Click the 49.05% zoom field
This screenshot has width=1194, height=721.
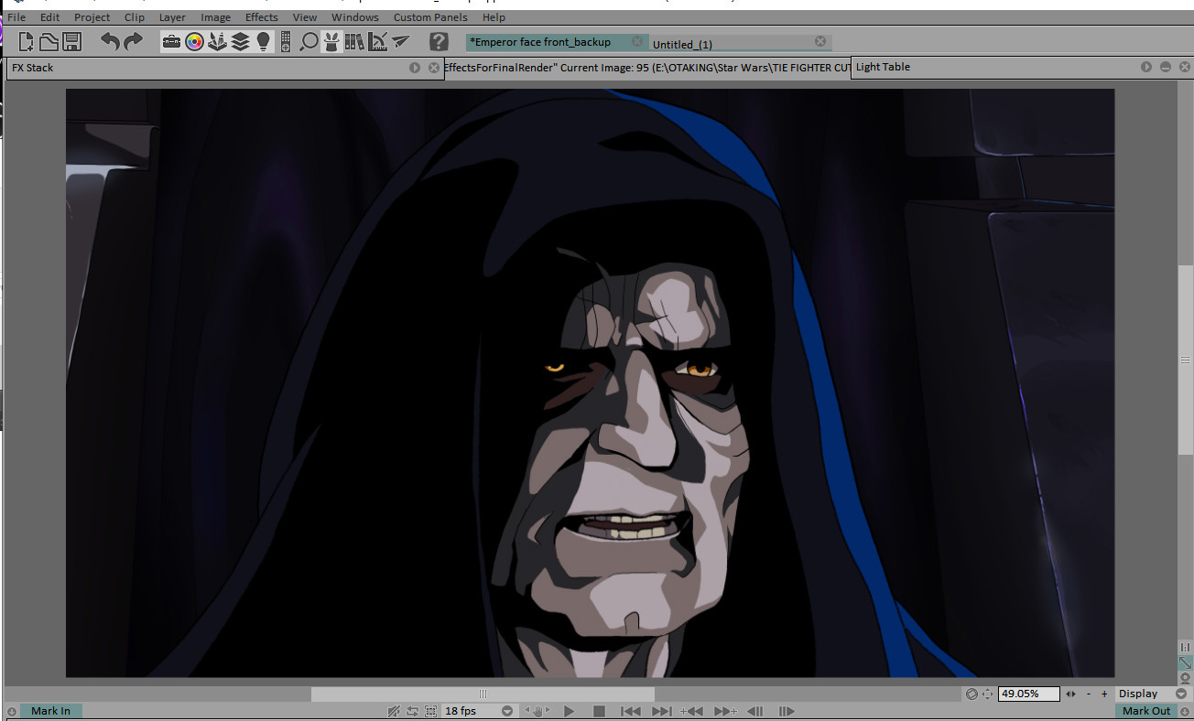[1028, 694]
